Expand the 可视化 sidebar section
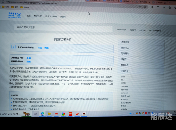176x130 pixels. [x=141, y=60]
